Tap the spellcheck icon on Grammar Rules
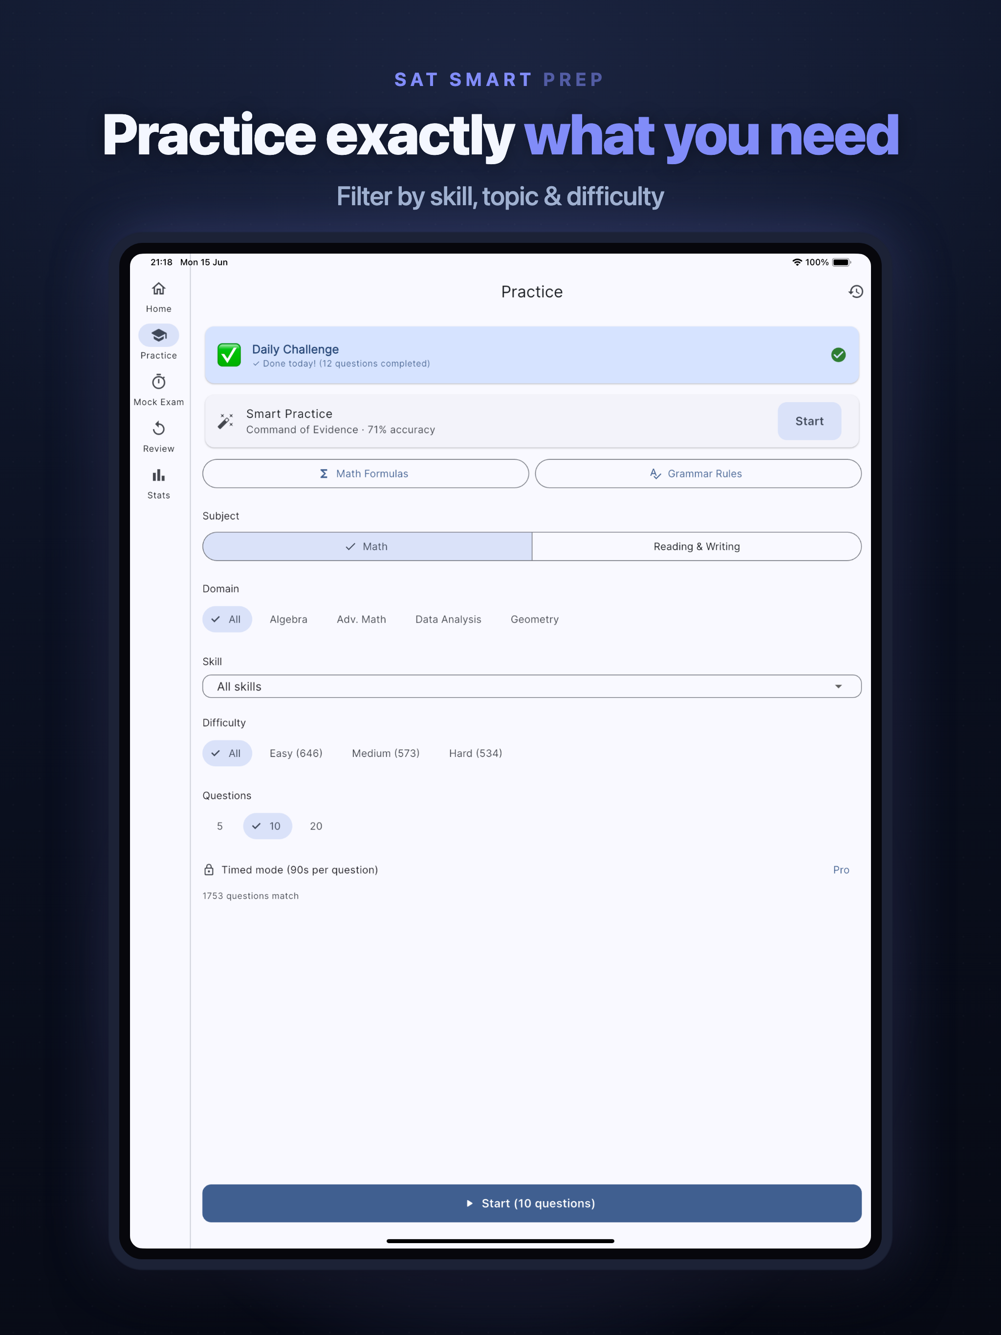 click(655, 474)
